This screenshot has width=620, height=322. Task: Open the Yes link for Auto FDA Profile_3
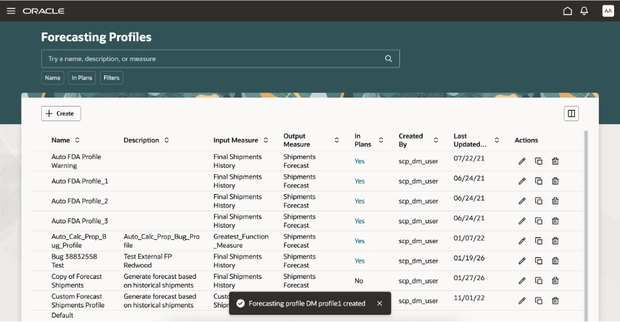click(359, 221)
